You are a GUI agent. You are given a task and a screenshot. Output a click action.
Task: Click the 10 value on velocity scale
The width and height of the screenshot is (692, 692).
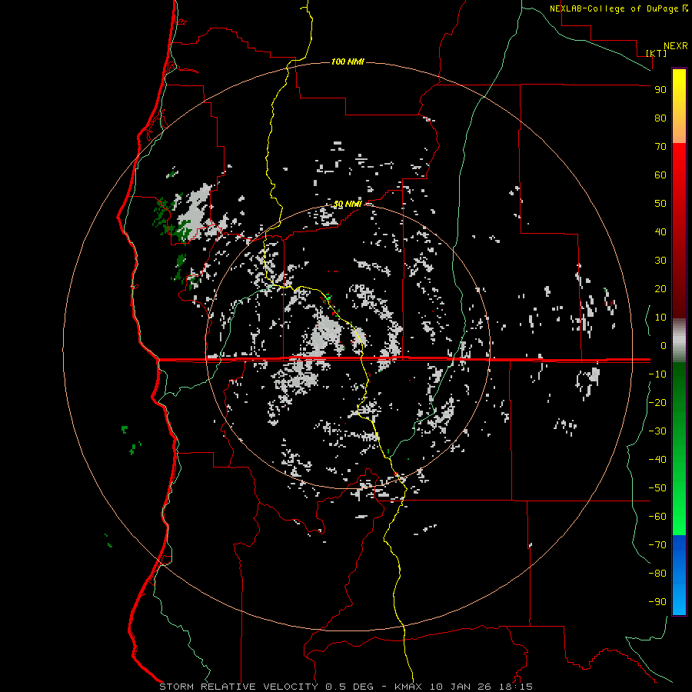(660, 318)
